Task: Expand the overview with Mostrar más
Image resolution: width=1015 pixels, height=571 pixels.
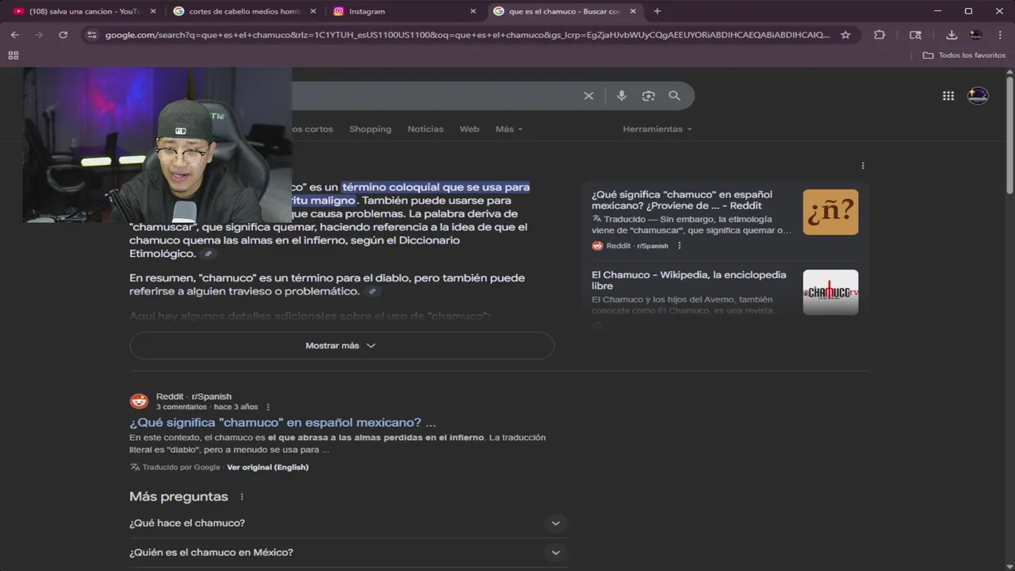Action: 342,346
